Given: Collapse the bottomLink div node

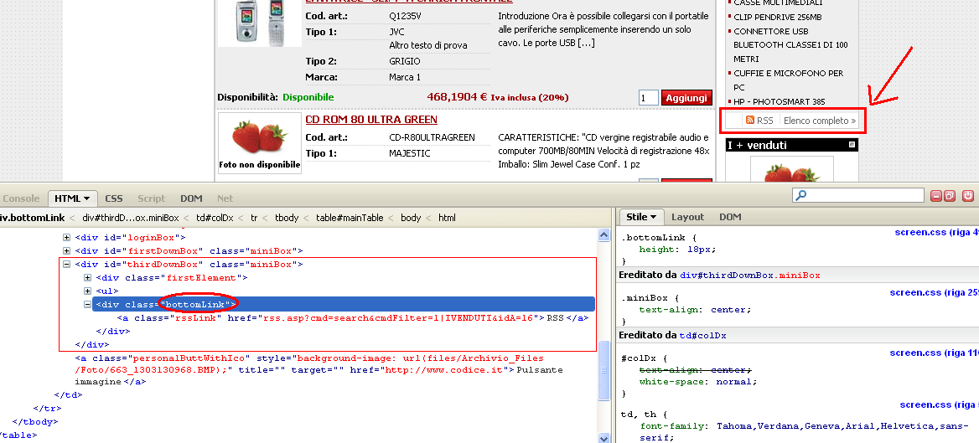Looking at the screenshot, I should pyautogui.click(x=88, y=305).
